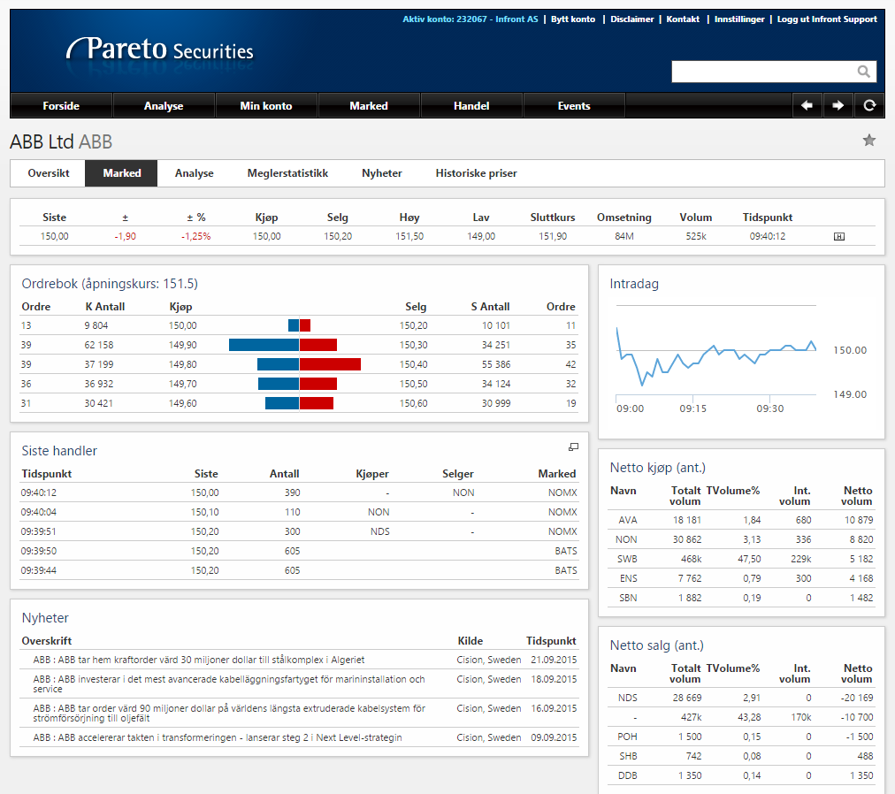Open news about Next Level-strategin
Viewport: 895px width, 794px height.
pos(218,737)
